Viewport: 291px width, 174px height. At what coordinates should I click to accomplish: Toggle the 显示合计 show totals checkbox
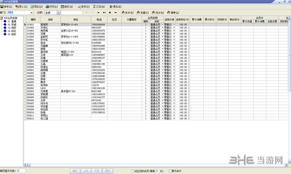[x=170, y=171]
